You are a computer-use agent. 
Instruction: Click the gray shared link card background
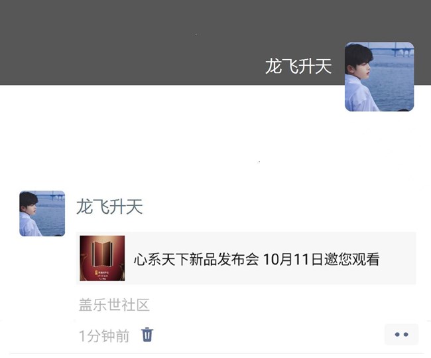click(246, 258)
